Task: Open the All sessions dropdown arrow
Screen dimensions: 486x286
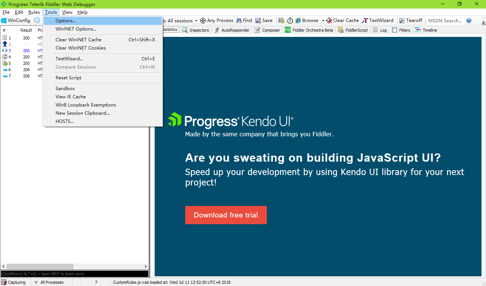Action: click(x=196, y=21)
